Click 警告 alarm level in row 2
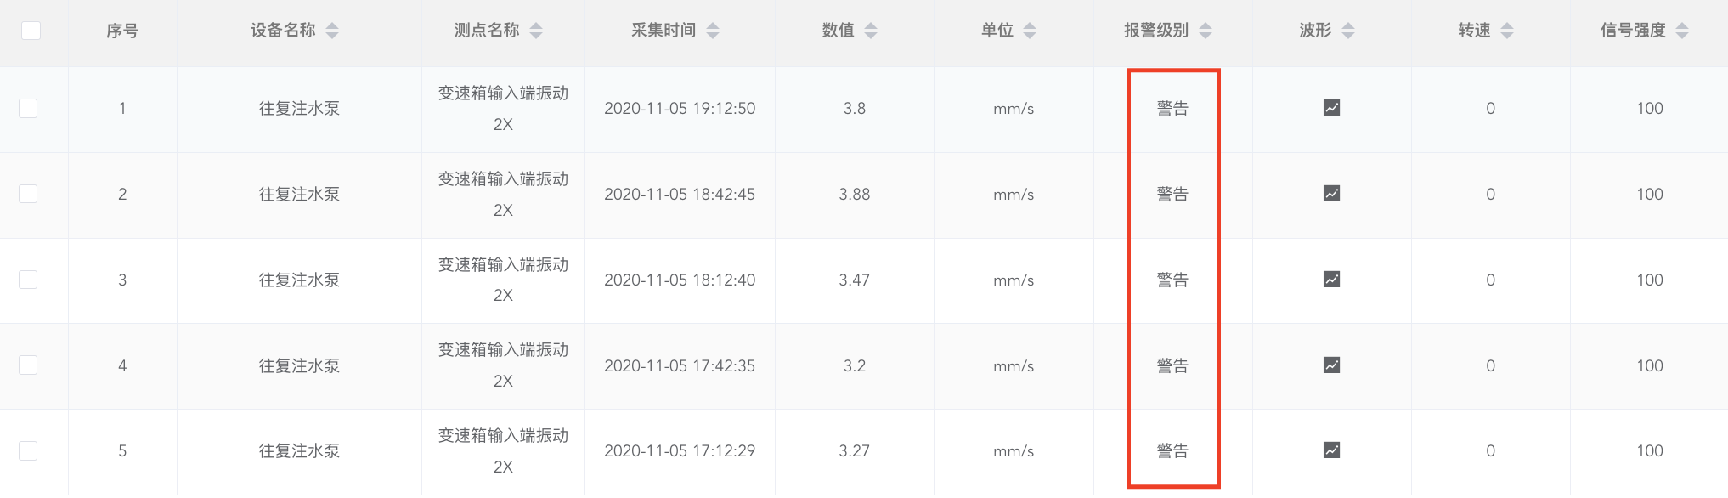Viewport: 1728px width, 498px height. (1172, 194)
